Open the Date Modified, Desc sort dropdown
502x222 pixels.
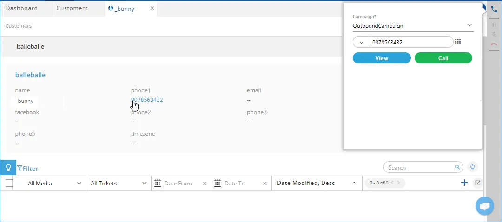pyautogui.click(x=317, y=183)
